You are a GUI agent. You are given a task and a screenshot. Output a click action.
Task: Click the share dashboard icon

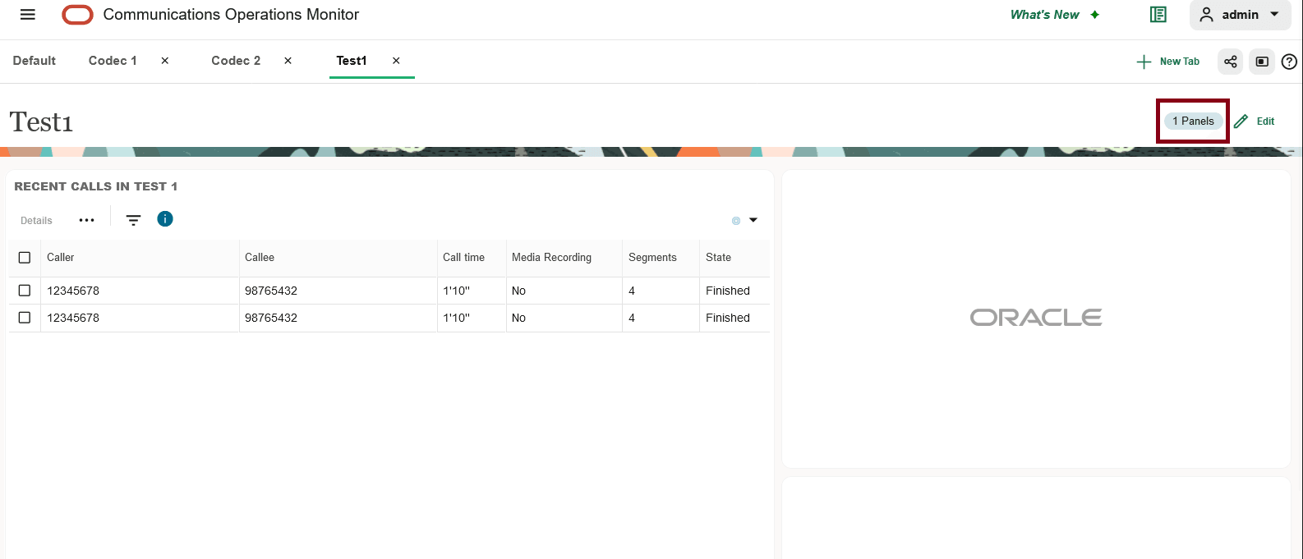pyautogui.click(x=1230, y=62)
